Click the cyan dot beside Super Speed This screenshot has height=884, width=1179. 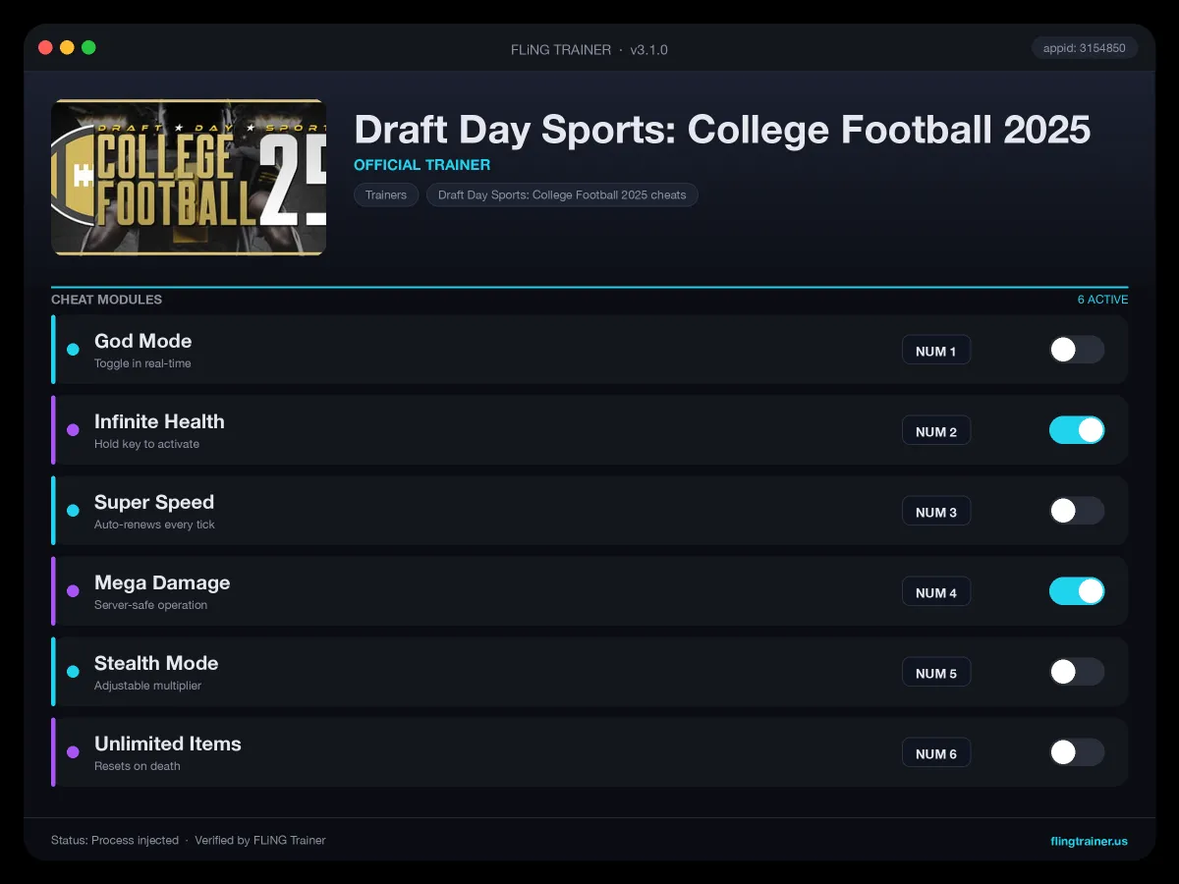[73, 511]
